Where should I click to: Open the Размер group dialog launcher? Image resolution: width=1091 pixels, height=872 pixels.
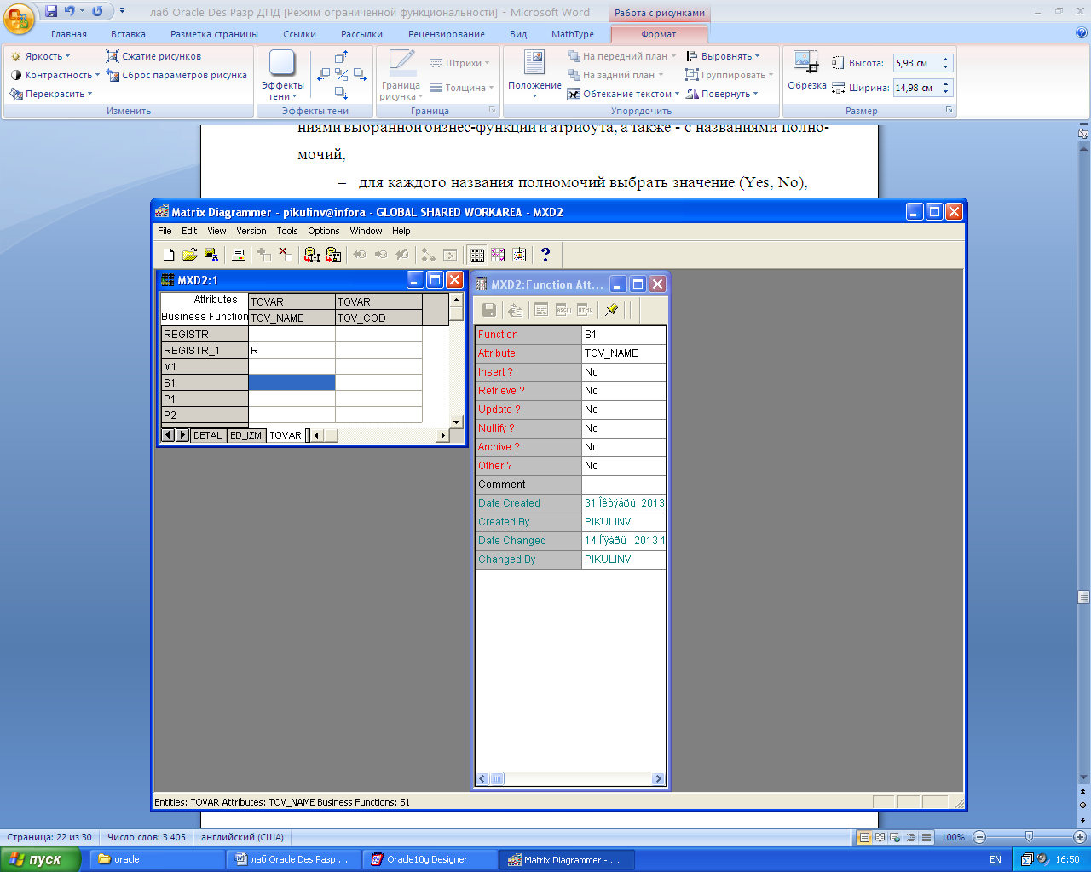[x=949, y=111]
